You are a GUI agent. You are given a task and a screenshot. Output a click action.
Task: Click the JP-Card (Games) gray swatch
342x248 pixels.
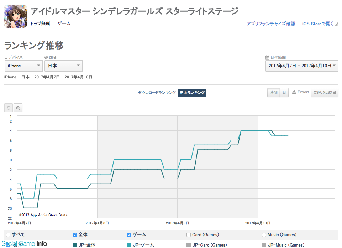pos(189,245)
